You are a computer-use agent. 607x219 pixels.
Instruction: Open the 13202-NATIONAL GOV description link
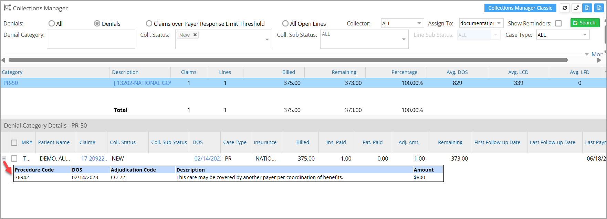(142, 83)
